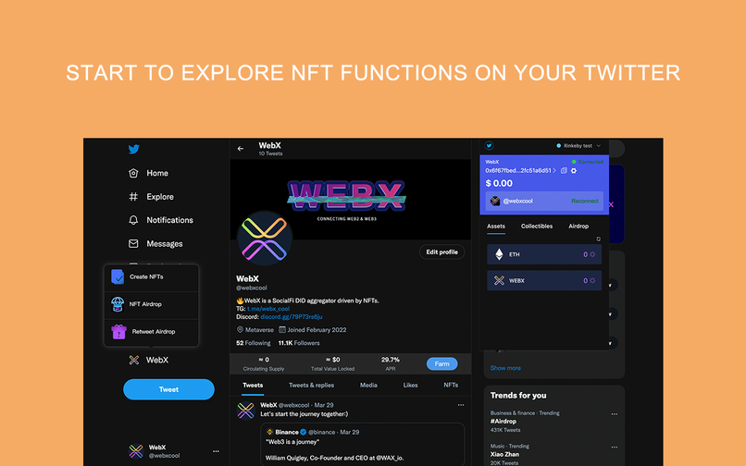Open the Explore hashtag icon
Screen dimensions: 746x466
pyautogui.click(x=133, y=196)
